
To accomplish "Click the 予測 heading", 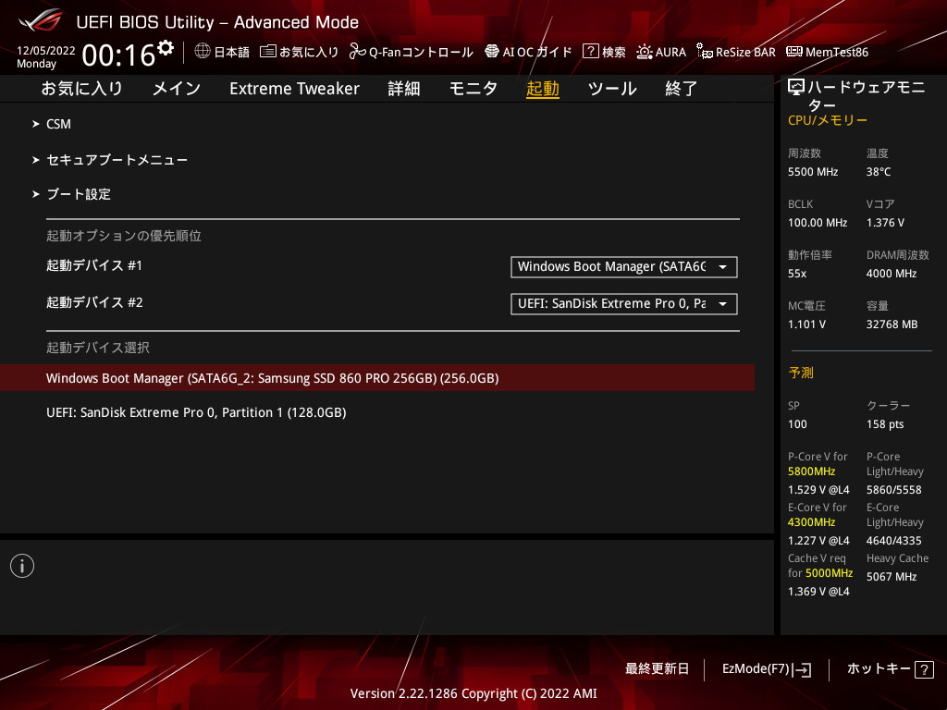I will tap(801, 373).
